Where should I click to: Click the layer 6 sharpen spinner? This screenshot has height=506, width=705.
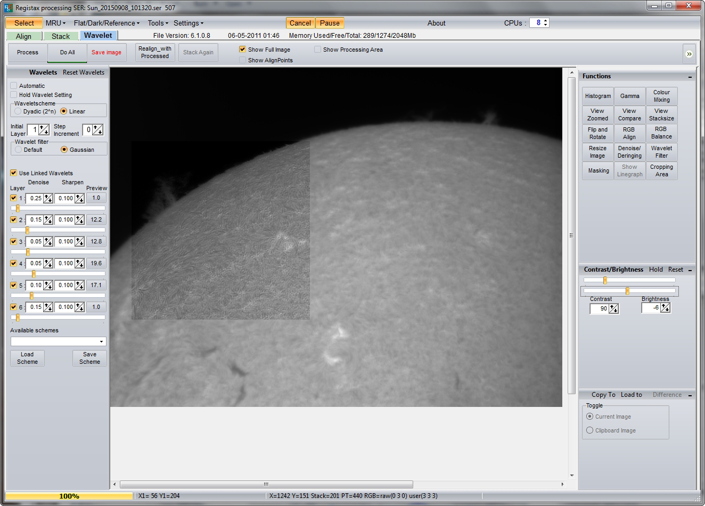pos(79,307)
